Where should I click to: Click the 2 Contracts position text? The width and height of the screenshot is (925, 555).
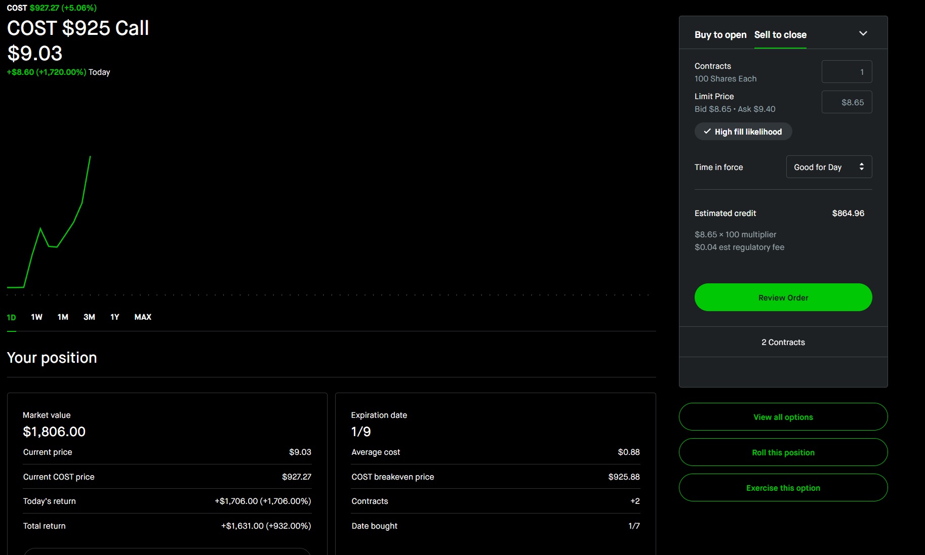[783, 343]
